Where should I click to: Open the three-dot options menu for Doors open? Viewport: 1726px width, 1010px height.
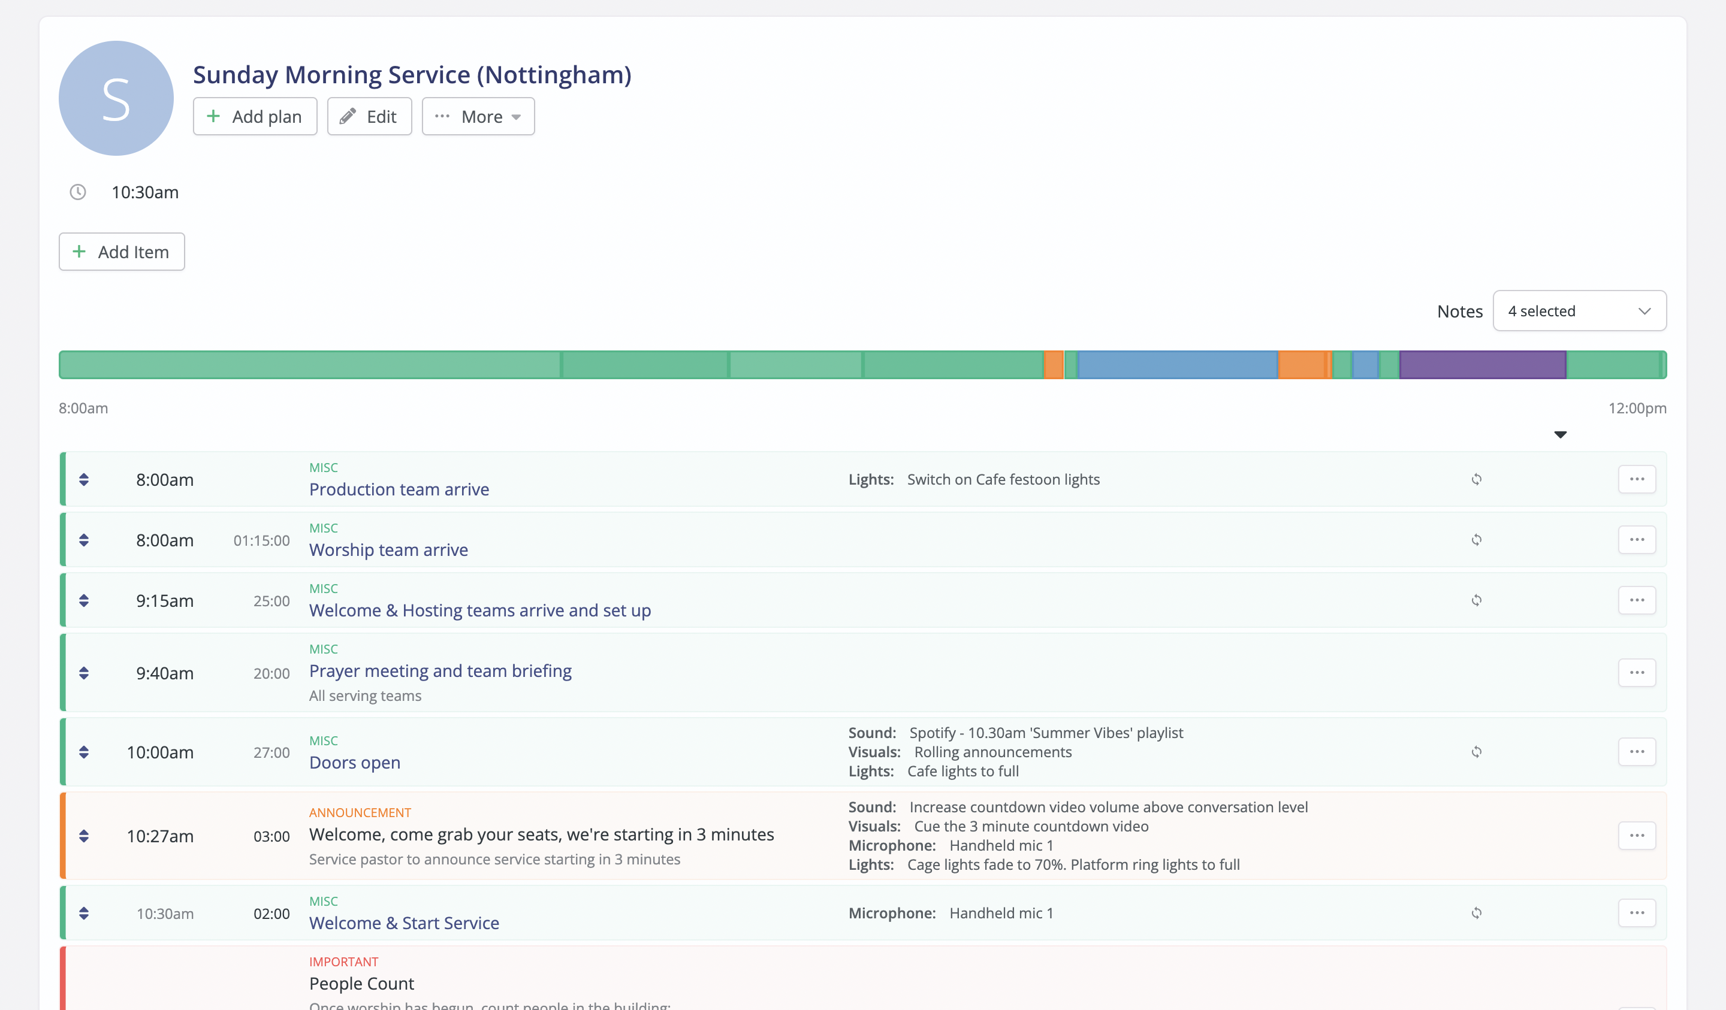click(1637, 751)
